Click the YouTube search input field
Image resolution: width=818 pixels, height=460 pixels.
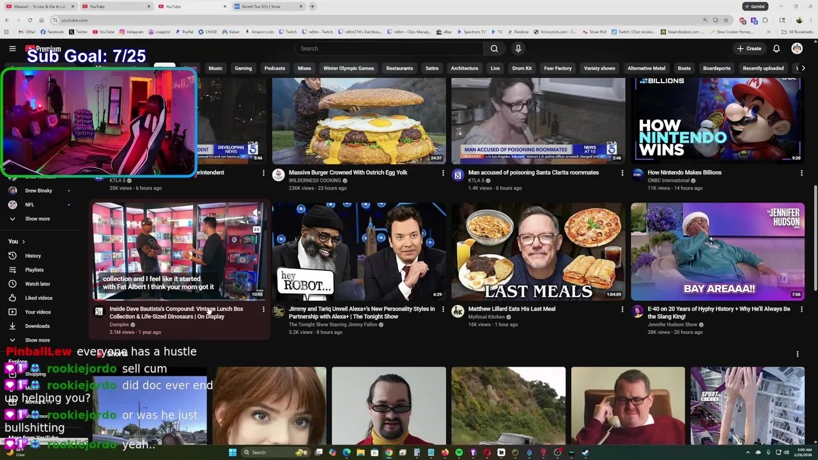coord(389,49)
